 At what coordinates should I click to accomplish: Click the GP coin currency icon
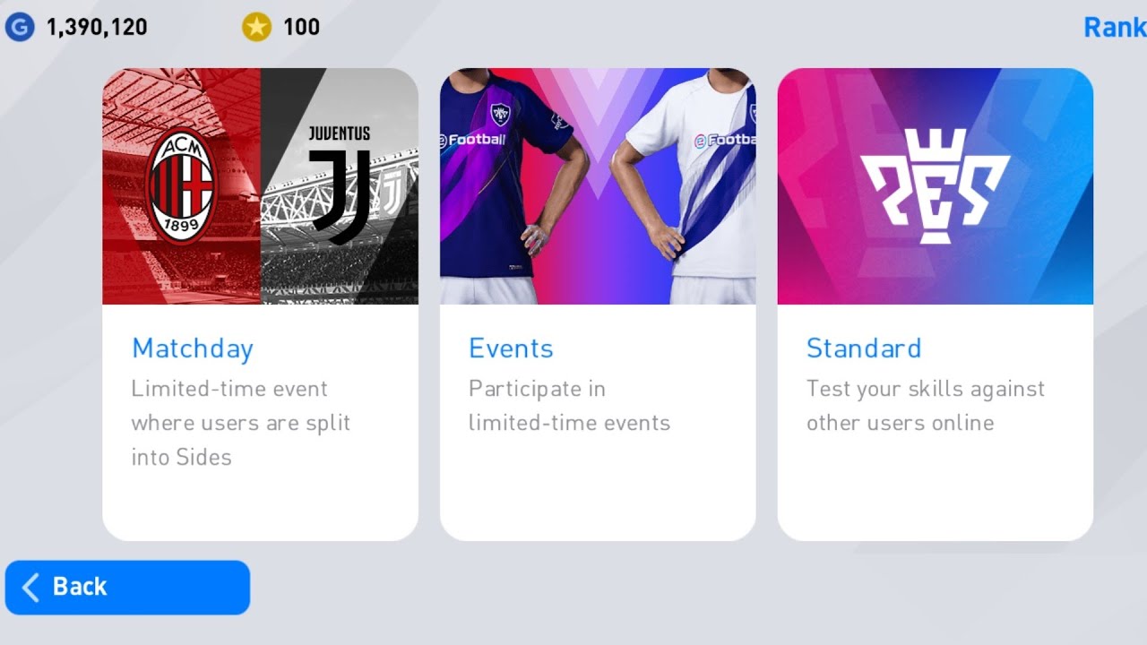tap(19, 27)
